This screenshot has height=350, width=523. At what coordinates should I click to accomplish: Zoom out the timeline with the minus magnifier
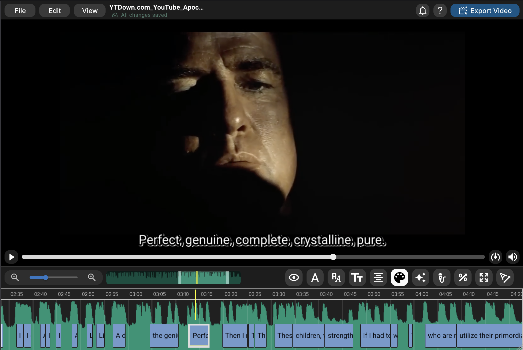[15, 278]
